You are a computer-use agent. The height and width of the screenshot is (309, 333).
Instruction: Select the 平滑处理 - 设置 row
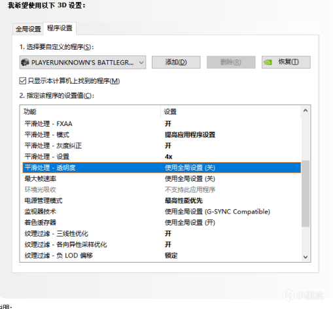(162, 157)
